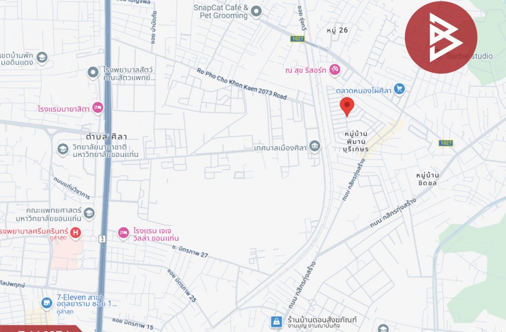This screenshot has height=332, width=506.
Task: Click the Ro Pho Cho Khon Kaen 2073 Road label
Action: click(242, 84)
